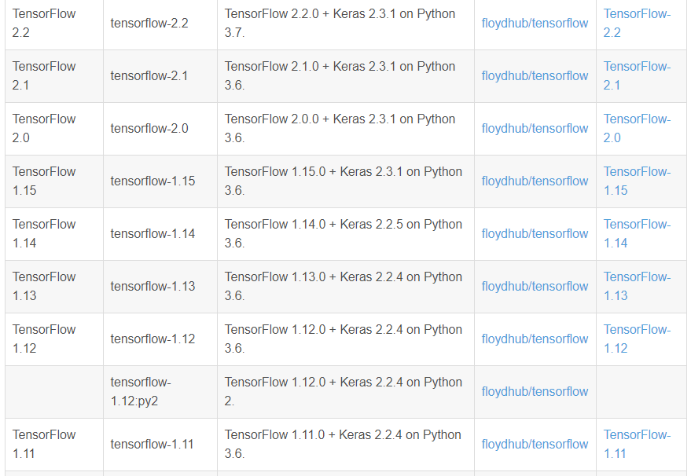Click the TensorFlow-1.14 link
This screenshot has width=691, height=476.
pos(639,233)
